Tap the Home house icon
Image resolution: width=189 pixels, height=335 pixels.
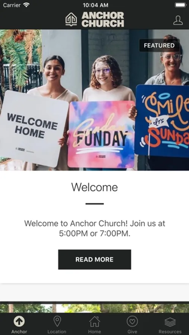[95, 321]
